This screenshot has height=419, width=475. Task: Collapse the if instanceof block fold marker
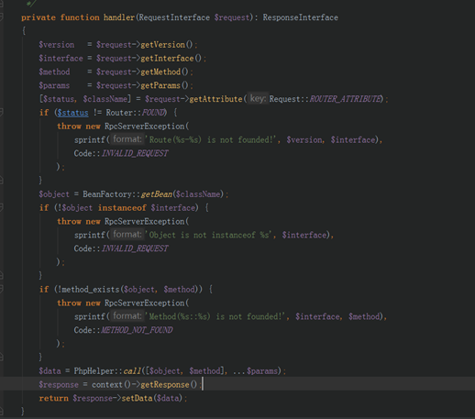(1, 208)
